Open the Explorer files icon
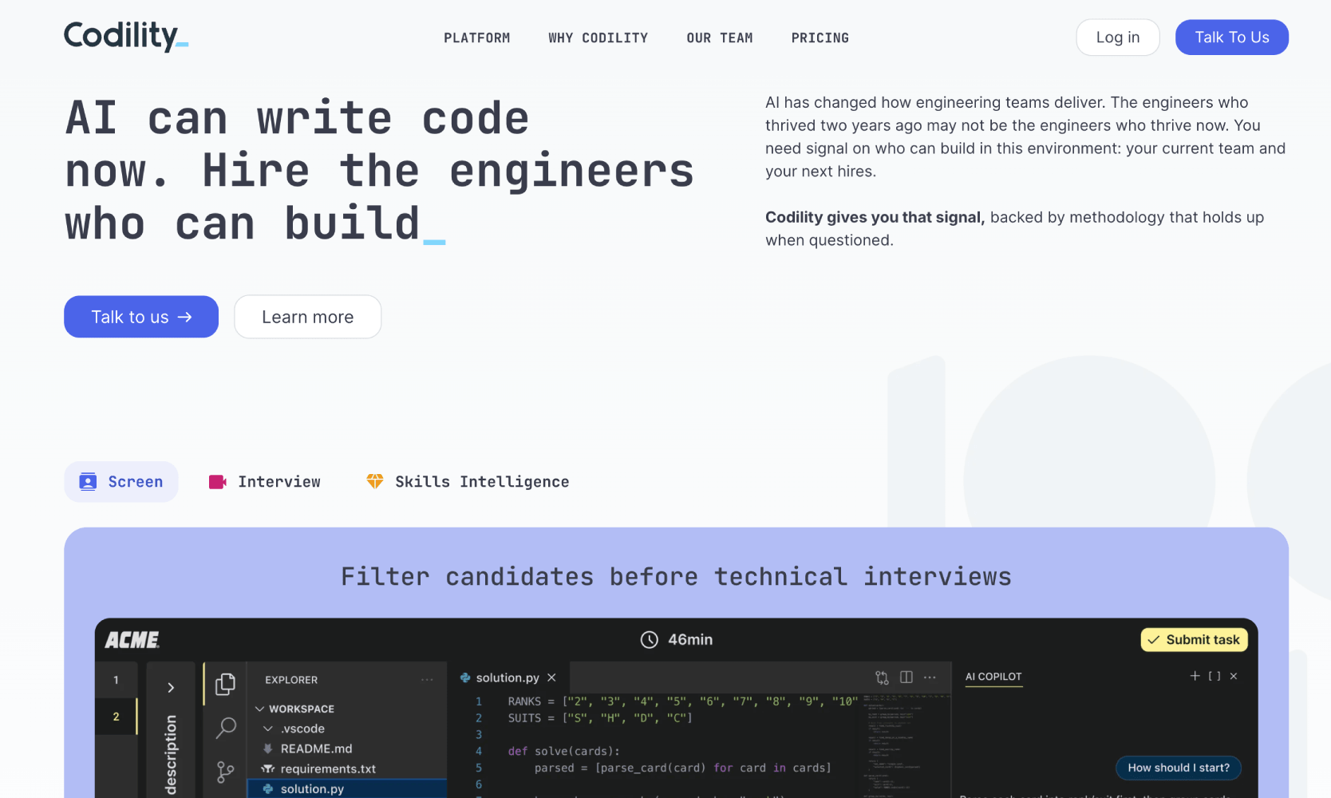The width and height of the screenshot is (1331, 798). [226, 684]
